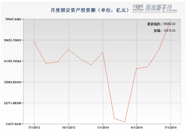Click the 22771.88308 y-axis value label
The image size is (187, 134).
[x=13, y=103]
